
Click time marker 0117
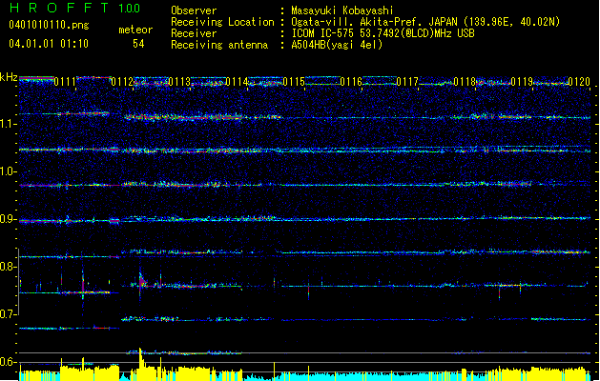click(x=407, y=82)
